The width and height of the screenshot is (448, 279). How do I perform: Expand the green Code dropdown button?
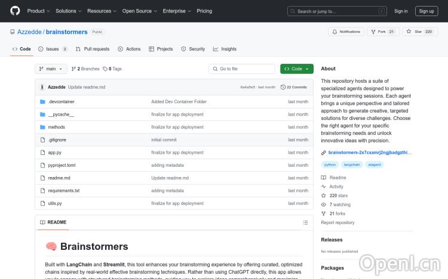pos(296,69)
